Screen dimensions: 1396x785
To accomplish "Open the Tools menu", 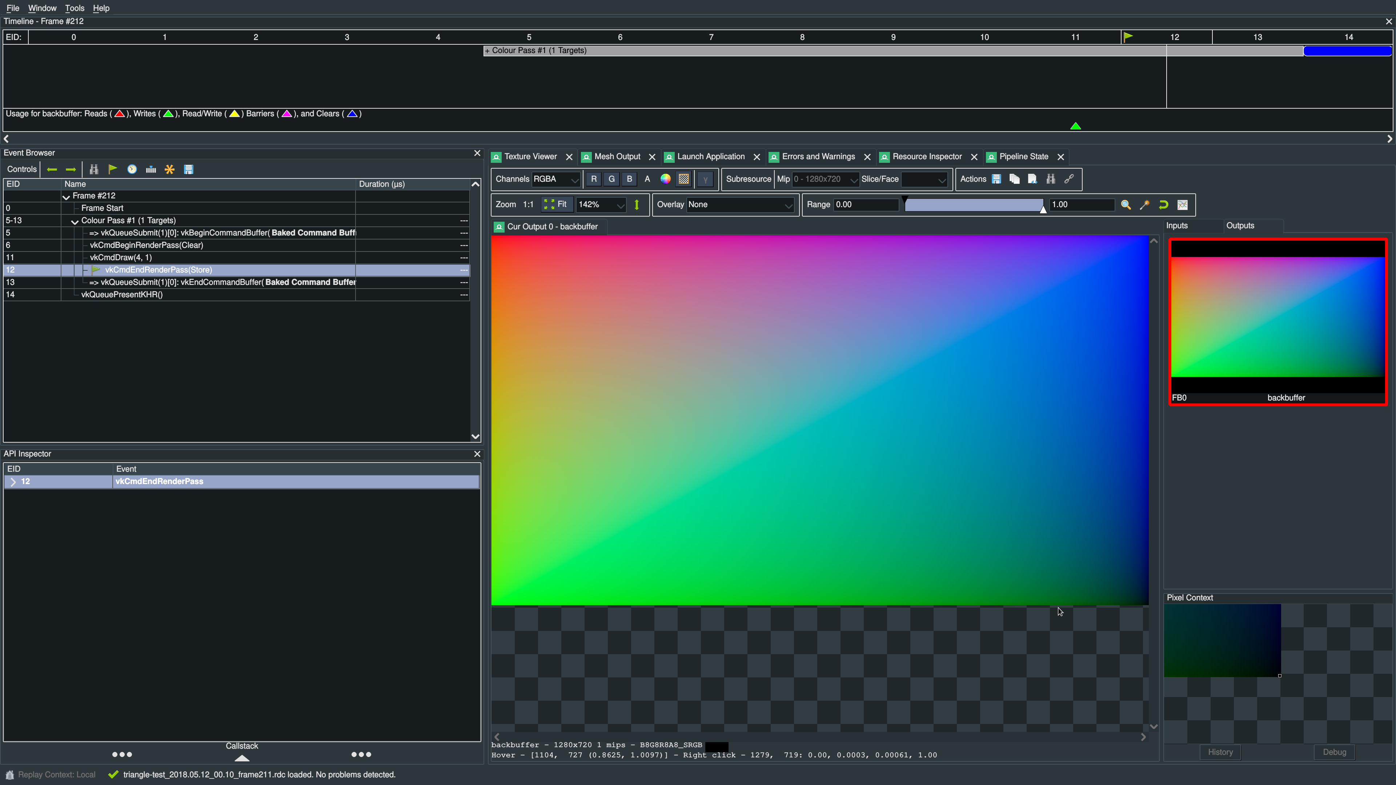I will pos(74,8).
